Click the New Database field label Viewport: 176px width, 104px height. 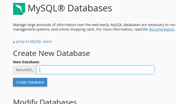click(26, 62)
